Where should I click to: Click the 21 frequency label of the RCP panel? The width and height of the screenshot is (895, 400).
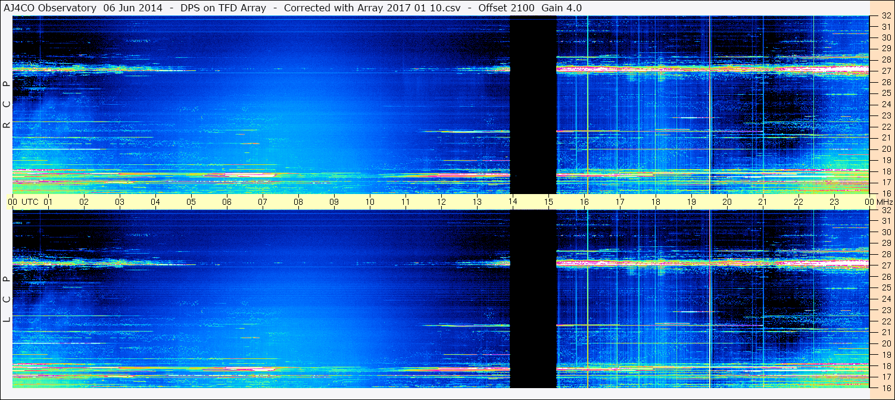tap(885, 137)
